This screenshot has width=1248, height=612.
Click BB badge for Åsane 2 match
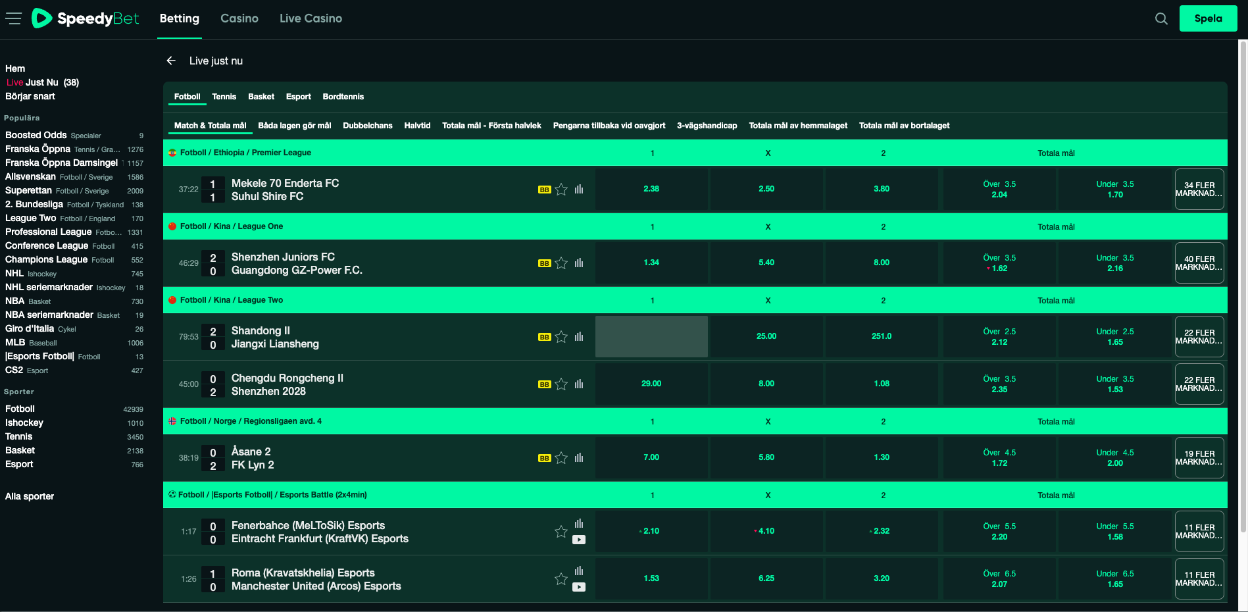544,458
